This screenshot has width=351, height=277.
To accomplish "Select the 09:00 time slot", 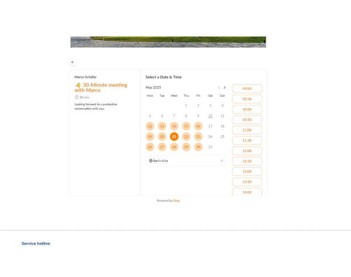I will coord(247,88).
